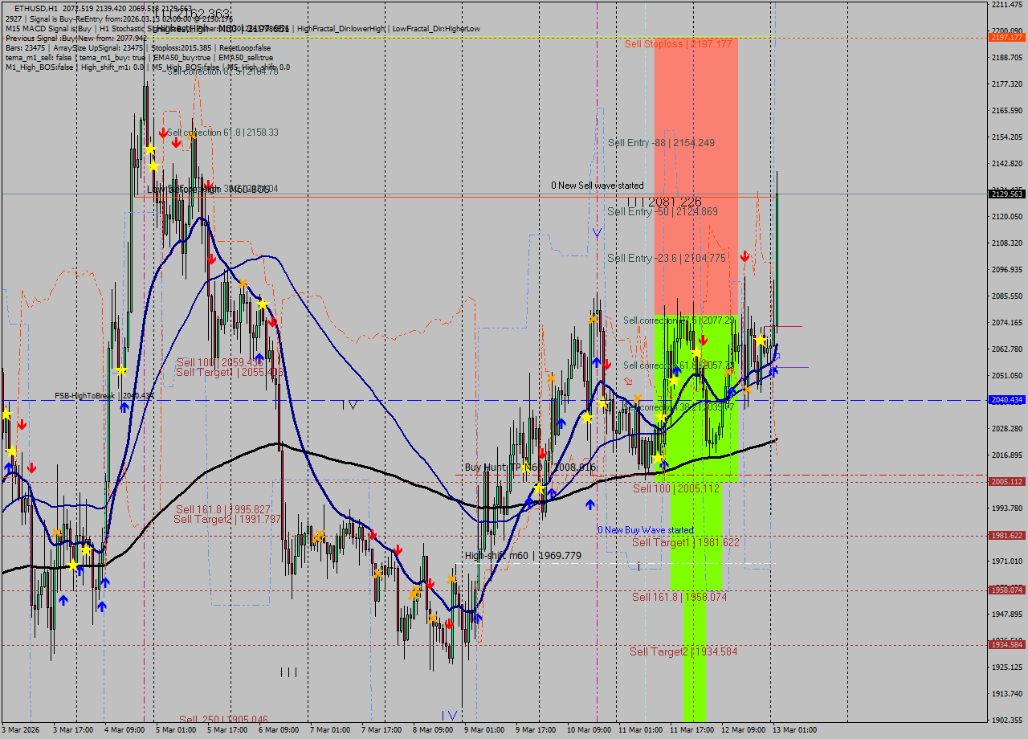
Task: Click the magenta V marker above Sell Entry -50
Action: pos(597,231)
